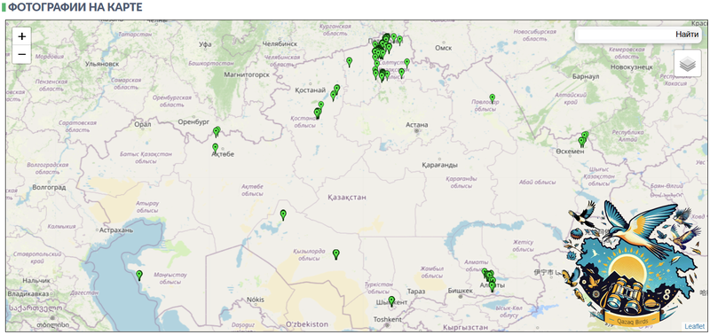Viewport: 710px width, 335px height.
Task: Select the marker near Оренбург border
Action: pos(217,131)
